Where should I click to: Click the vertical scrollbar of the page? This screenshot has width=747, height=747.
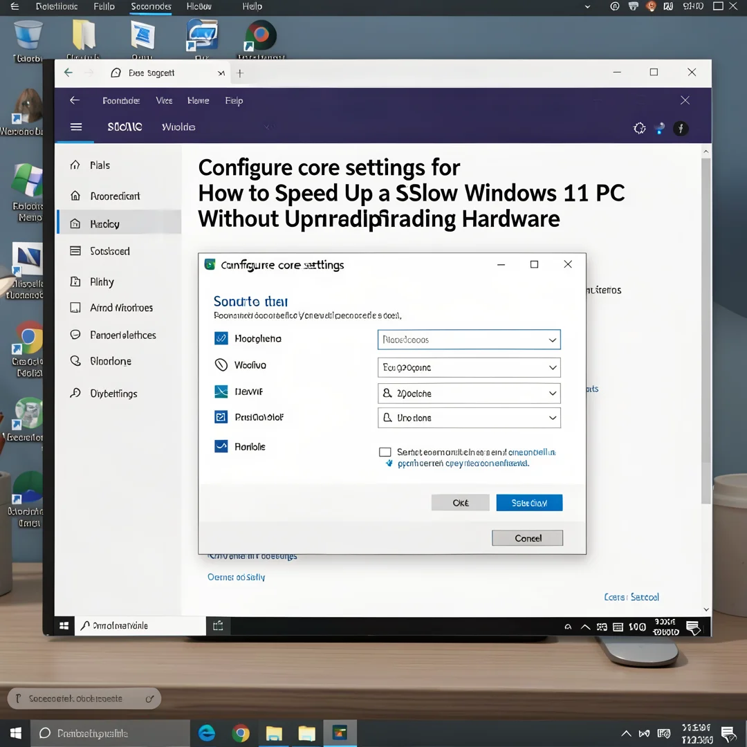click(706, 331)
